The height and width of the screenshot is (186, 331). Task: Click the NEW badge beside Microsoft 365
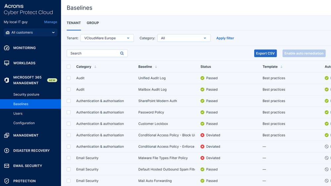click(52, 80)
